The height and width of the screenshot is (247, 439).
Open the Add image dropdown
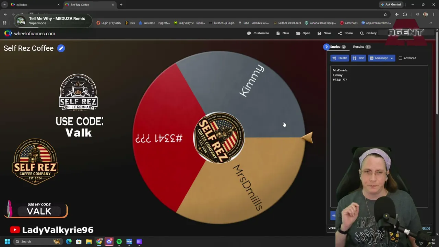381,58
